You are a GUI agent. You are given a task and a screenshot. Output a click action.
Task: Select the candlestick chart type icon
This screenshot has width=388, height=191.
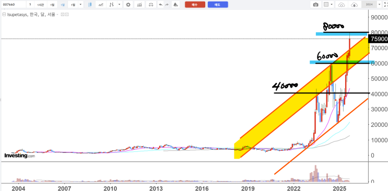(x=90, y=5)
